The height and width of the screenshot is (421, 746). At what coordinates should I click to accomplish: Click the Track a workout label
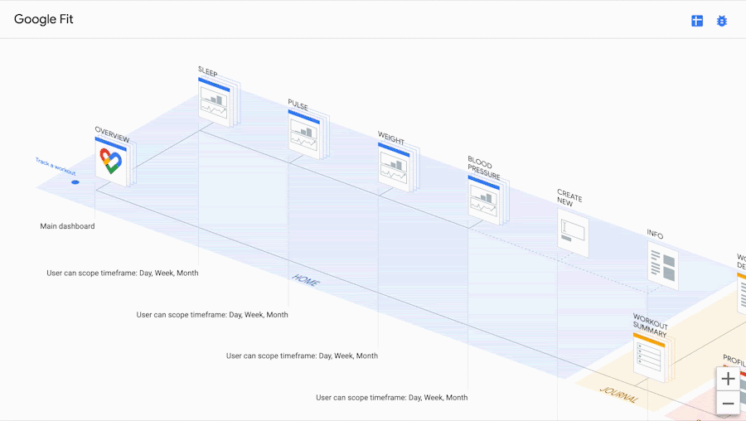tap(56, 167)
